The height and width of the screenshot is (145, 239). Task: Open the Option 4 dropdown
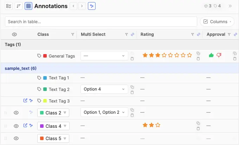click(104, 89)
